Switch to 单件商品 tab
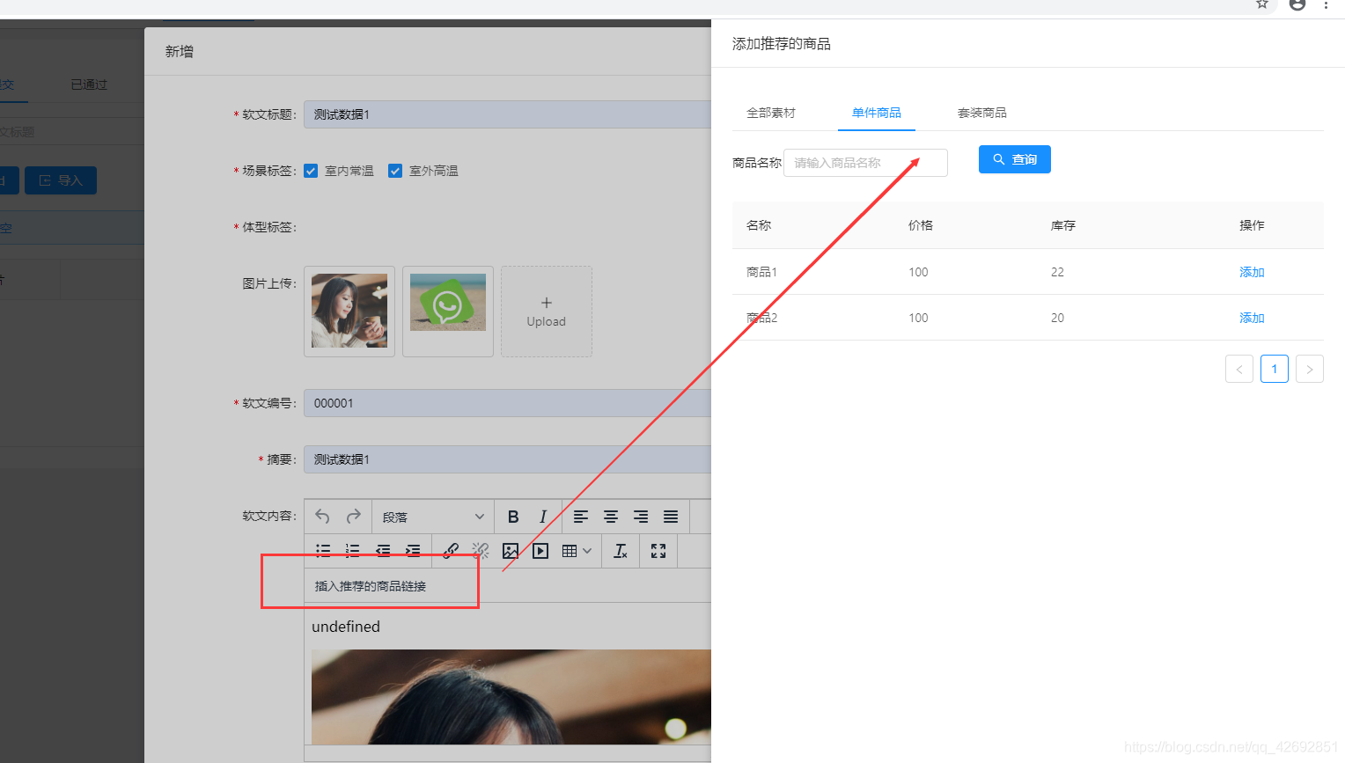This screenshot has height=763, width=1345. (x=877, y=113)
